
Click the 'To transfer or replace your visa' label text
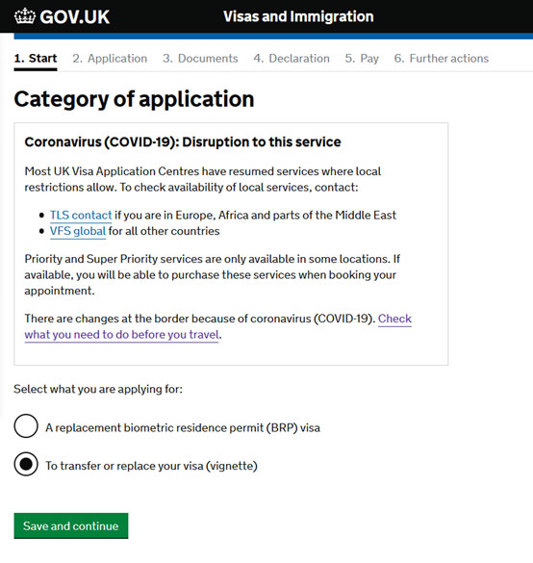click(x=151, y=466)
